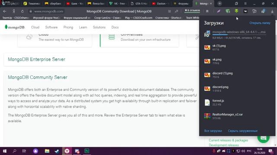Viewport: 277px width, 155px height.
Task: Open the TeamUp - CSGOchance bookmark
Action: (x=16, y=18)
